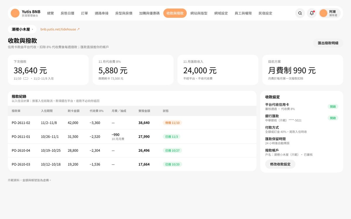
Task: Click the 已撥 10/27 status badge
Action: click(172, 150)
